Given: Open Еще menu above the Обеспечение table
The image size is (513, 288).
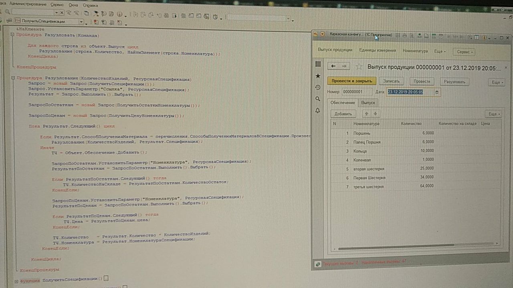Looking at the screenshot, I should click(x=493, y=114).
